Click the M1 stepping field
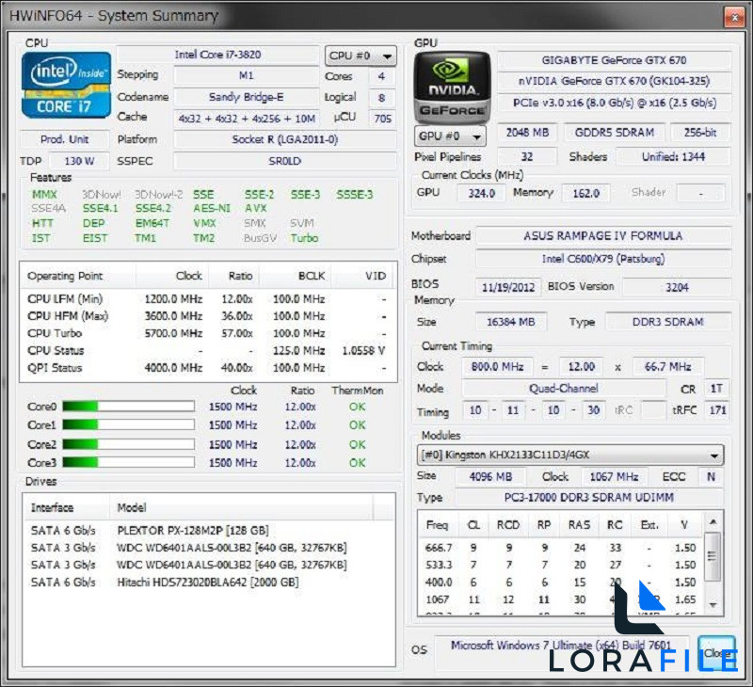The image size is (753, 687). tap(247, 76)
